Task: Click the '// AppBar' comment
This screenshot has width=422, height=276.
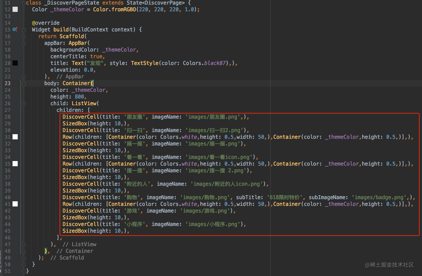Action: [70, 77]
